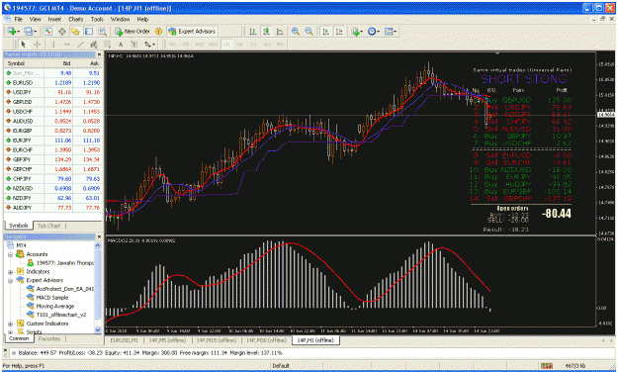Image resolution: width=618 pixels, height=372 pixels.
Task: Switch to Navigator Favorites tab
Action: [x=49, y=339]
